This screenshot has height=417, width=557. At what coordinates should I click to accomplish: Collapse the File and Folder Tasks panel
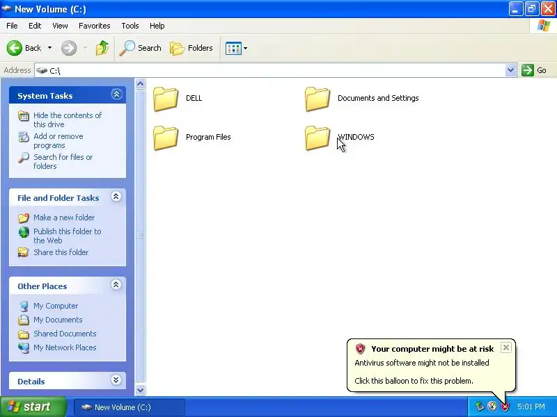click(x=116, y=197)
